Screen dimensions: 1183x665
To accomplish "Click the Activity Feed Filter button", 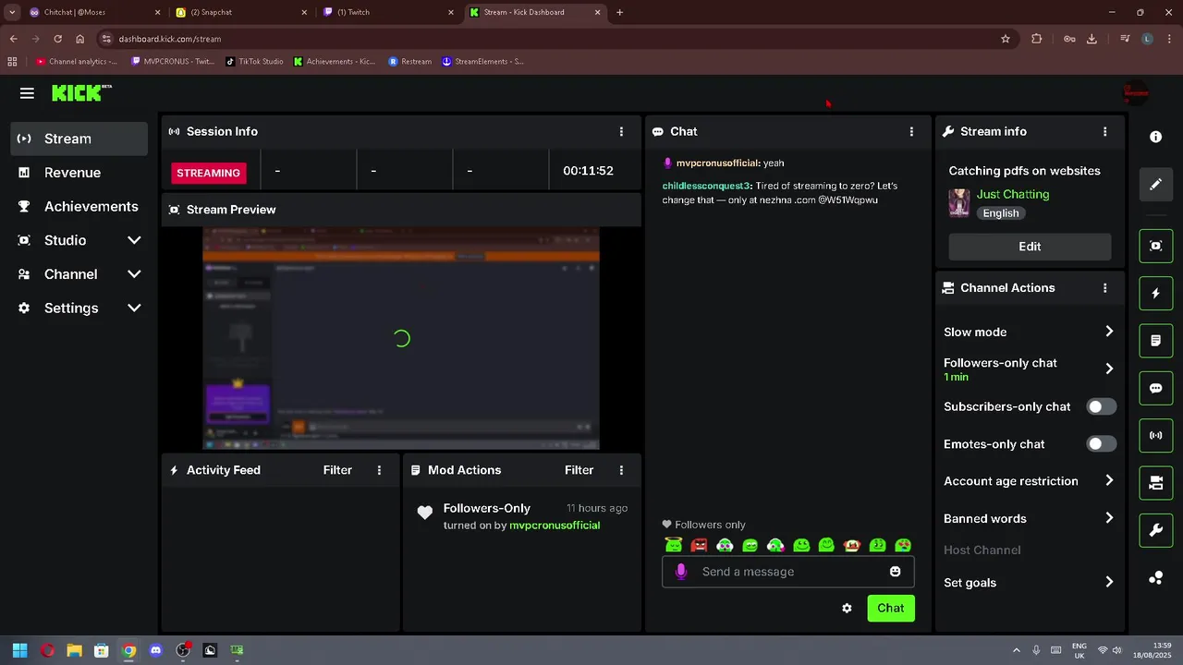I will (337, 470).
